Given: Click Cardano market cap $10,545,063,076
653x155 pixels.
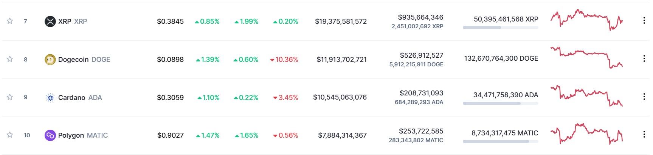Looking at the screenshot, I should point(340,97).
